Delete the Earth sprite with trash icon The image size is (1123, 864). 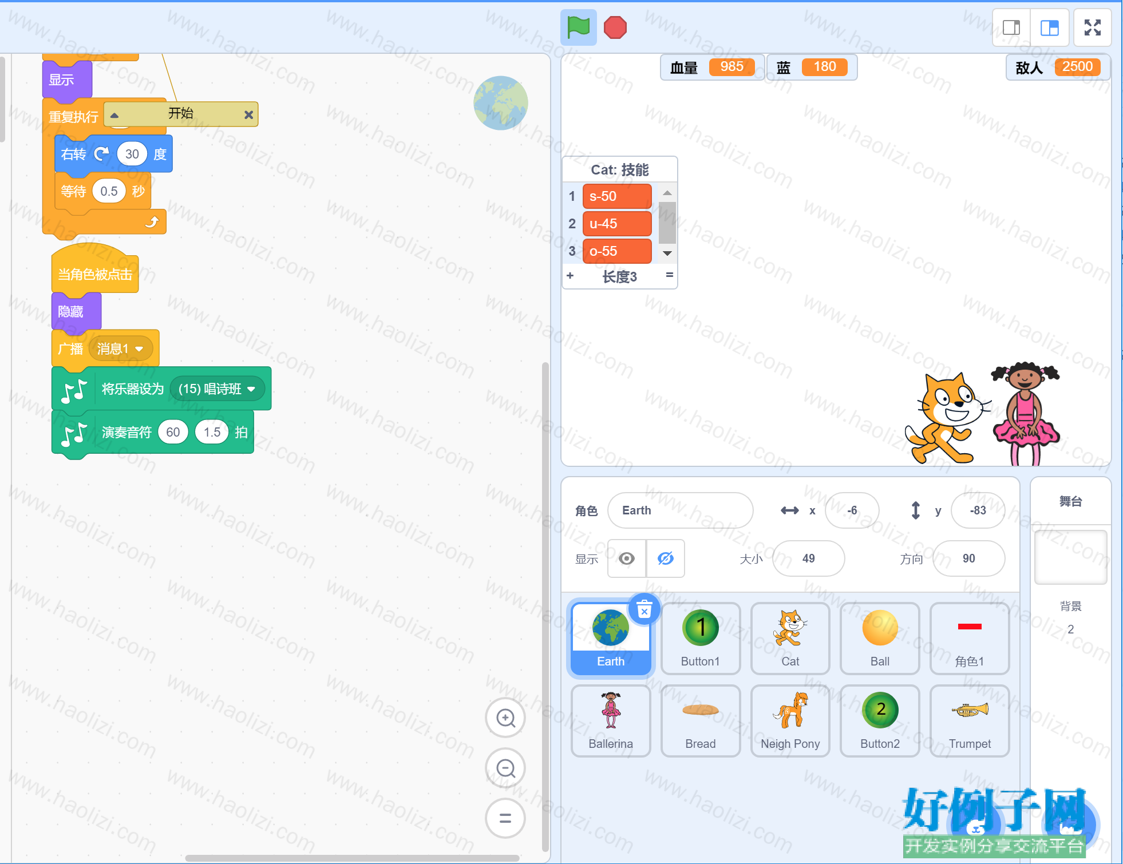pos(644,609)
